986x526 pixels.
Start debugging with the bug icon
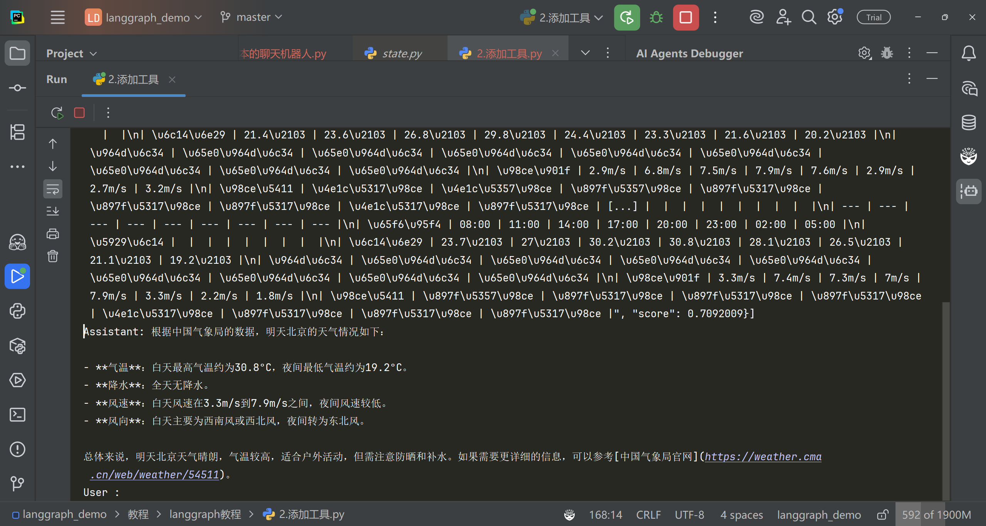click(656, 17)
